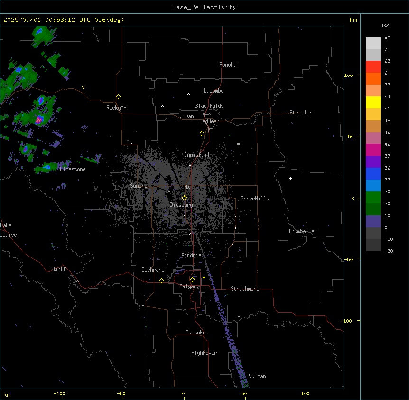Click the RedDeer city label
The image size is (409, 400).
point(209,121)
